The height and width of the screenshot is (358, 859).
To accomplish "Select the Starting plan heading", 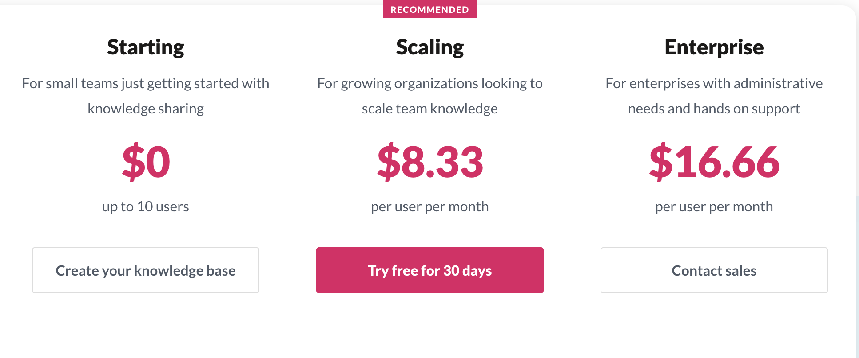I will coord(145,47).
